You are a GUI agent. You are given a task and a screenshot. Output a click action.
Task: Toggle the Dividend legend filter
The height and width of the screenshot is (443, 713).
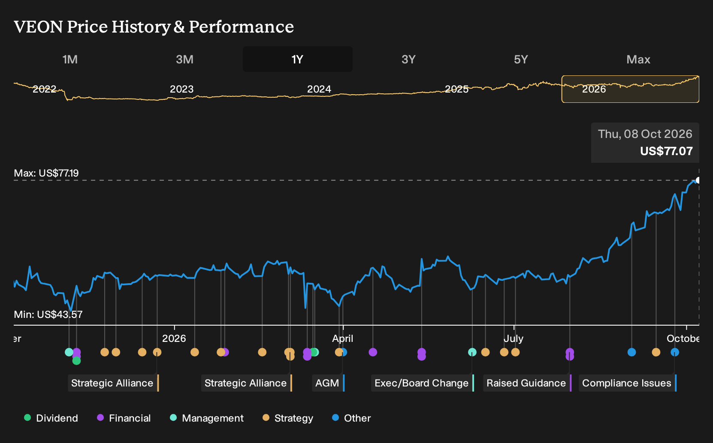point(51,418)
